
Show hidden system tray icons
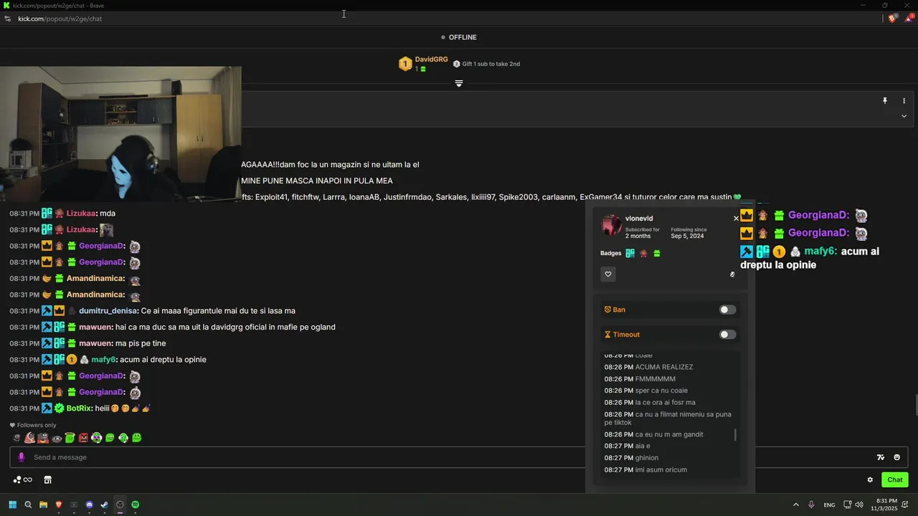795,505
